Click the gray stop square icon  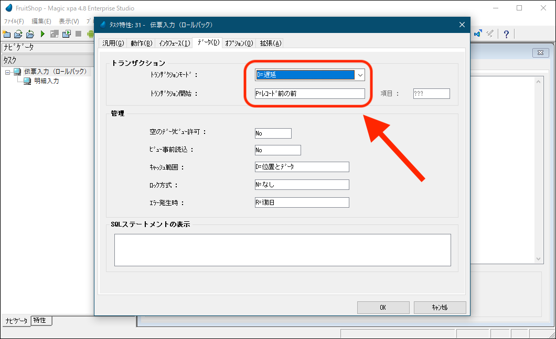pyautogui.click(x=78, y=34)
